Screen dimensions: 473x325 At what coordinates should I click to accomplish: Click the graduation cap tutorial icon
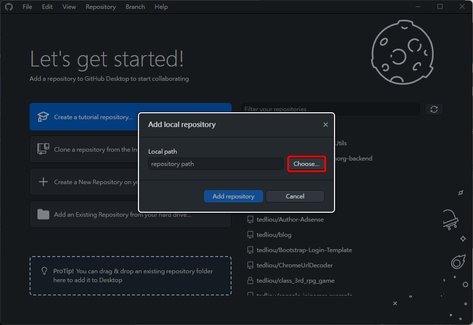(43, 117)
